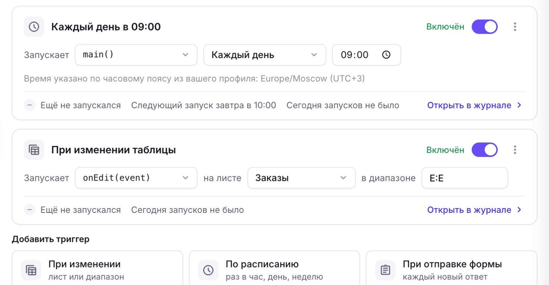Click the «Добавить триггер» heading
This screenshot has height=285, width=549.
pos(51,239)
